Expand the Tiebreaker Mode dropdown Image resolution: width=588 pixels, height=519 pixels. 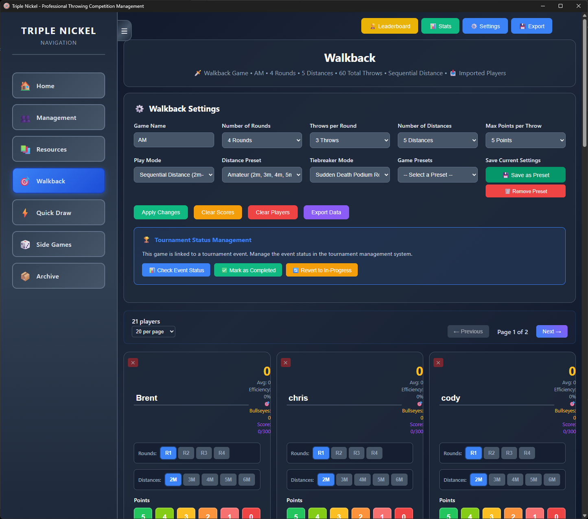tap(350, 175)
